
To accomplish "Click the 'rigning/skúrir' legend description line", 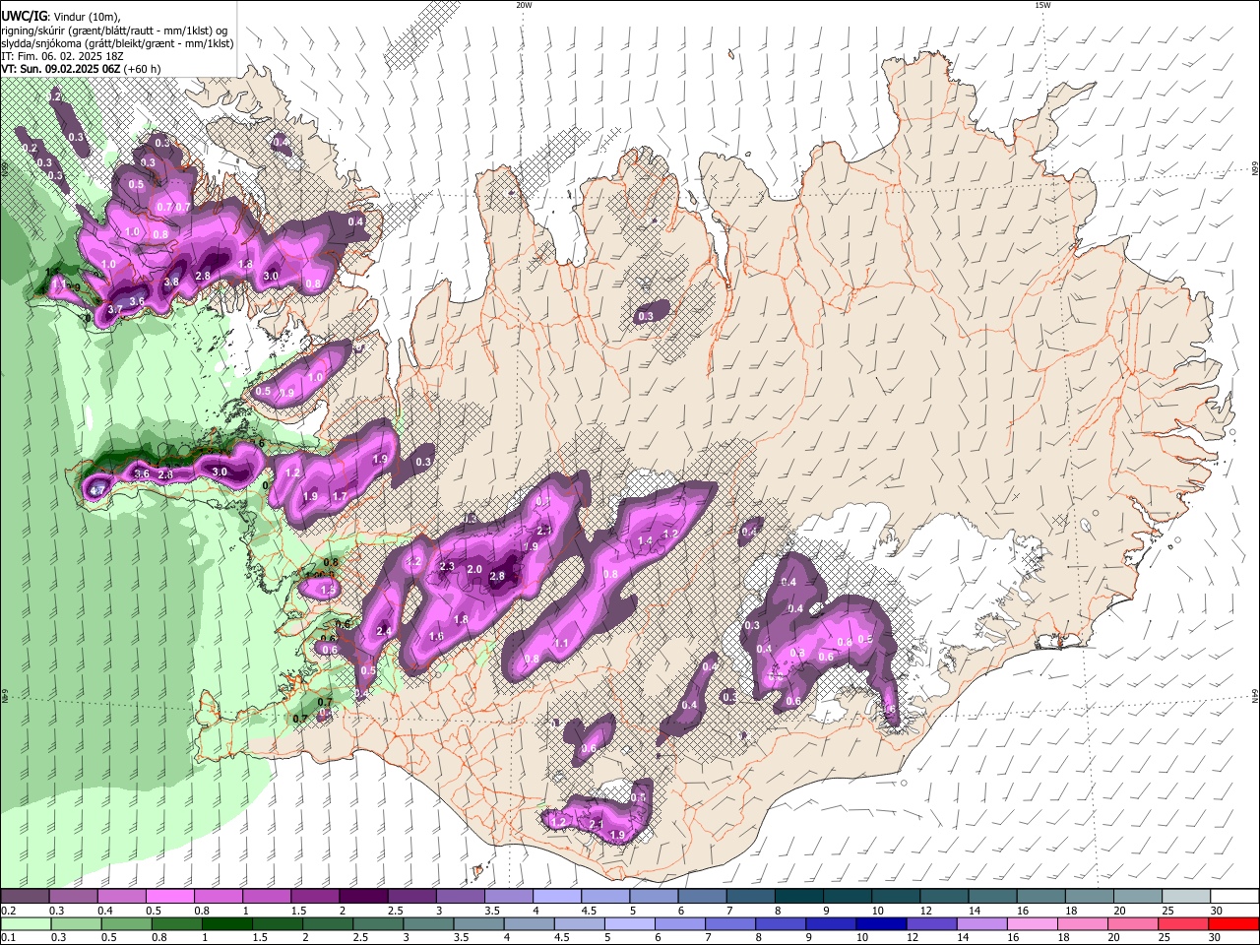I will click(114, 31).
